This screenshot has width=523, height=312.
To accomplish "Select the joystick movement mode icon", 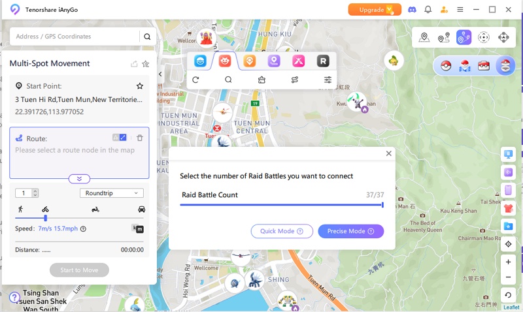I will (x=503, y=37).
